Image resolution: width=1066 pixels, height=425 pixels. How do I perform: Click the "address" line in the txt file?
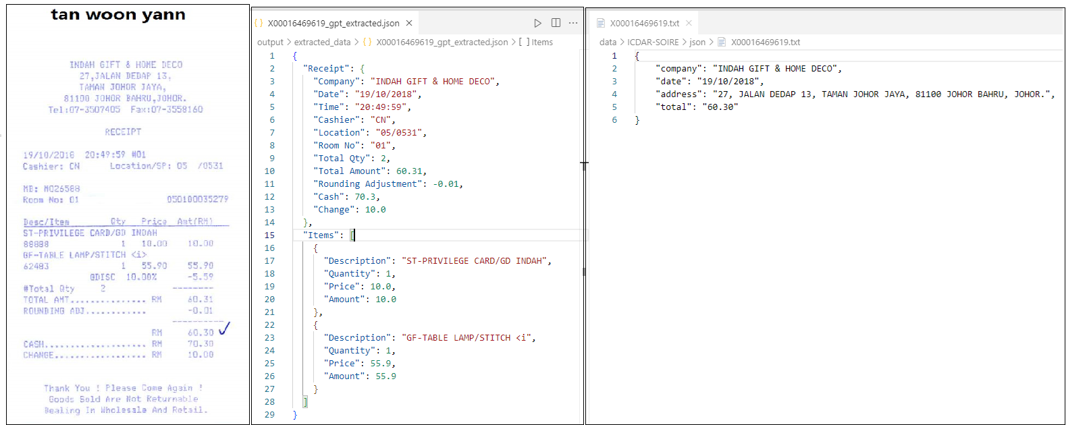coord(680,94)
